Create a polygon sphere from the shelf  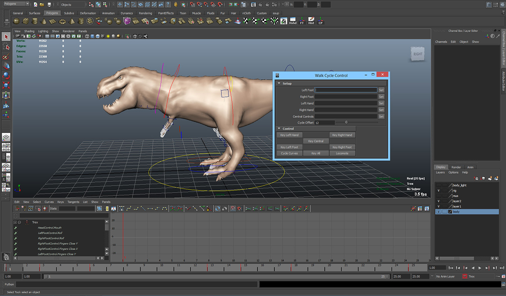(x=17, y=21)
